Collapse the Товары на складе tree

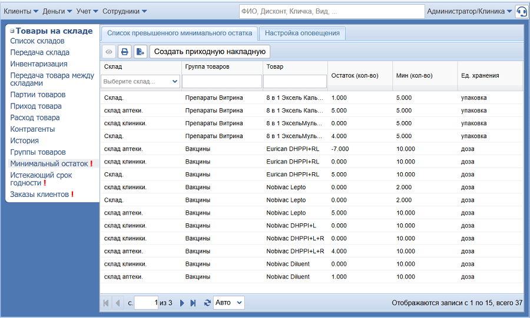(12, 31)
